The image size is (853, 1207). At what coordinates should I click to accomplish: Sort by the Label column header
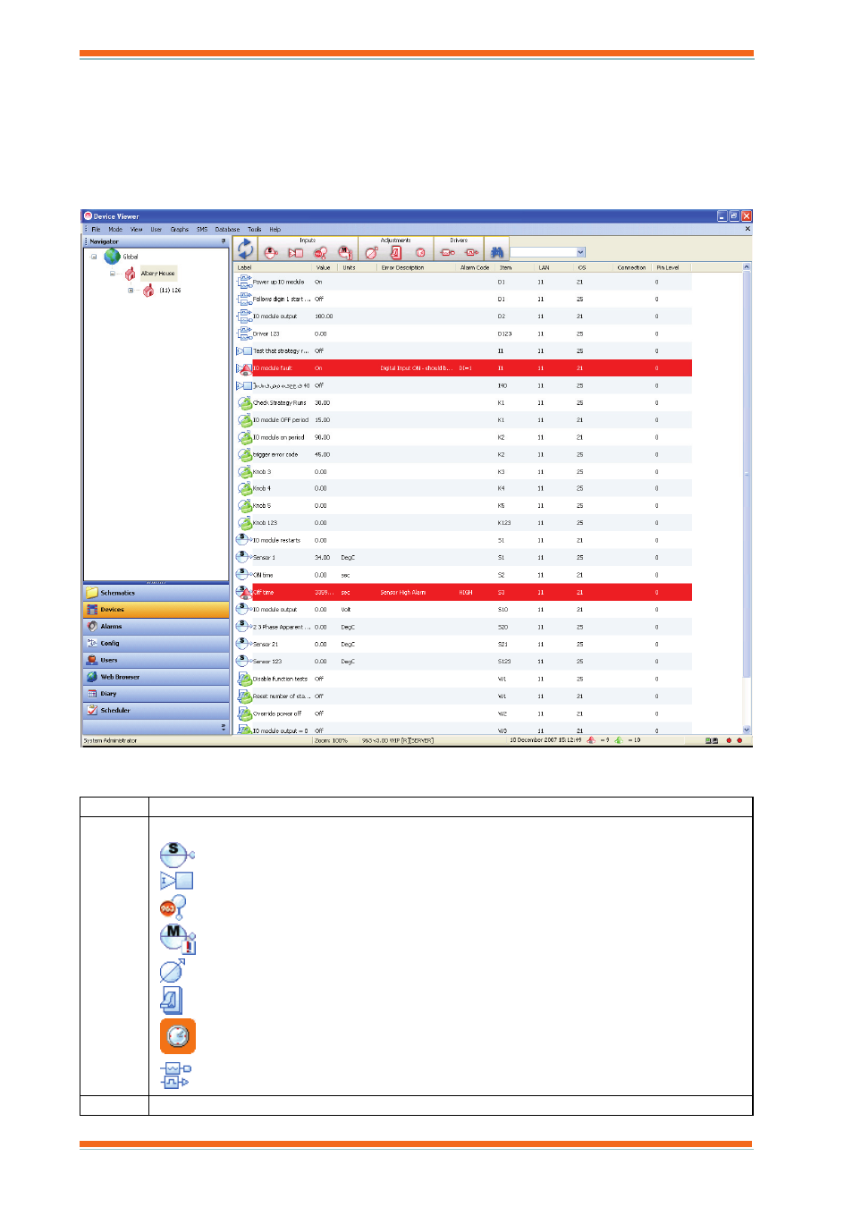click(x=273, y=267)
